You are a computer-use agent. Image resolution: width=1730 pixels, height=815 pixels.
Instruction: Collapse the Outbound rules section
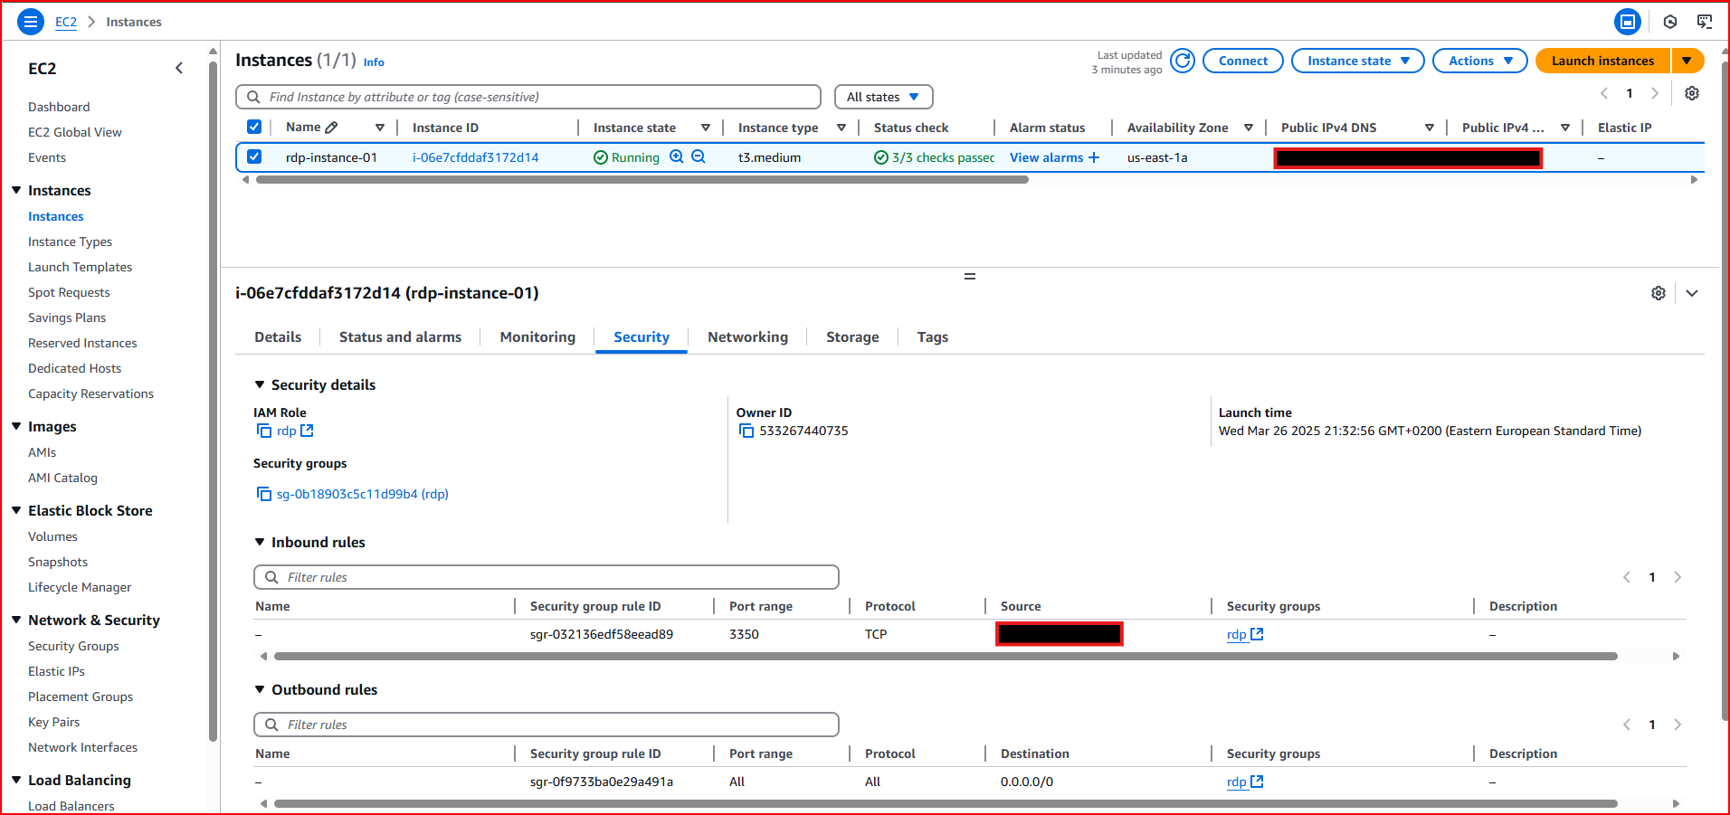260,689
